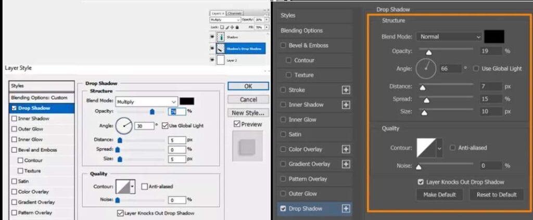
Task: Click the lock transparent pixels icon
Action: 222,27
